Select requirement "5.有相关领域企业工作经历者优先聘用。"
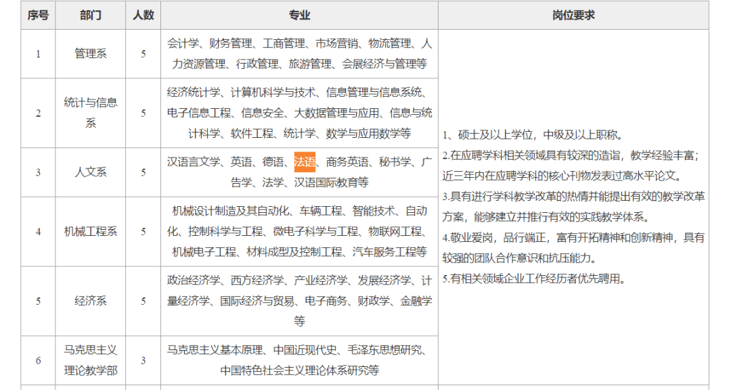 [534, 278]
